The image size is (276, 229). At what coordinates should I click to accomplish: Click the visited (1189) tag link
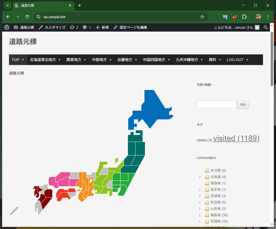coord(236,138)
